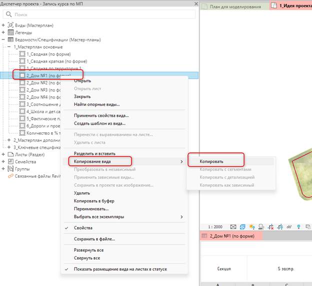Expand the Виды (Мастерплан) node
The width and height of the screenshot is (312, 286).
pyautogui.click(x=3, y=25)
